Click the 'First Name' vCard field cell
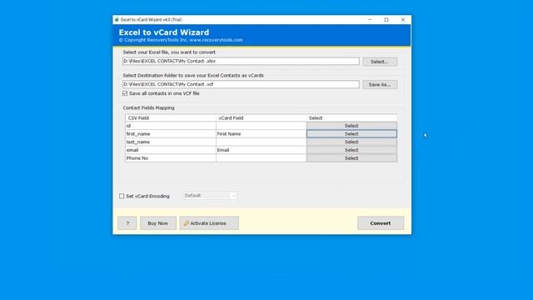The image size is (533, 300). point(261,133)
